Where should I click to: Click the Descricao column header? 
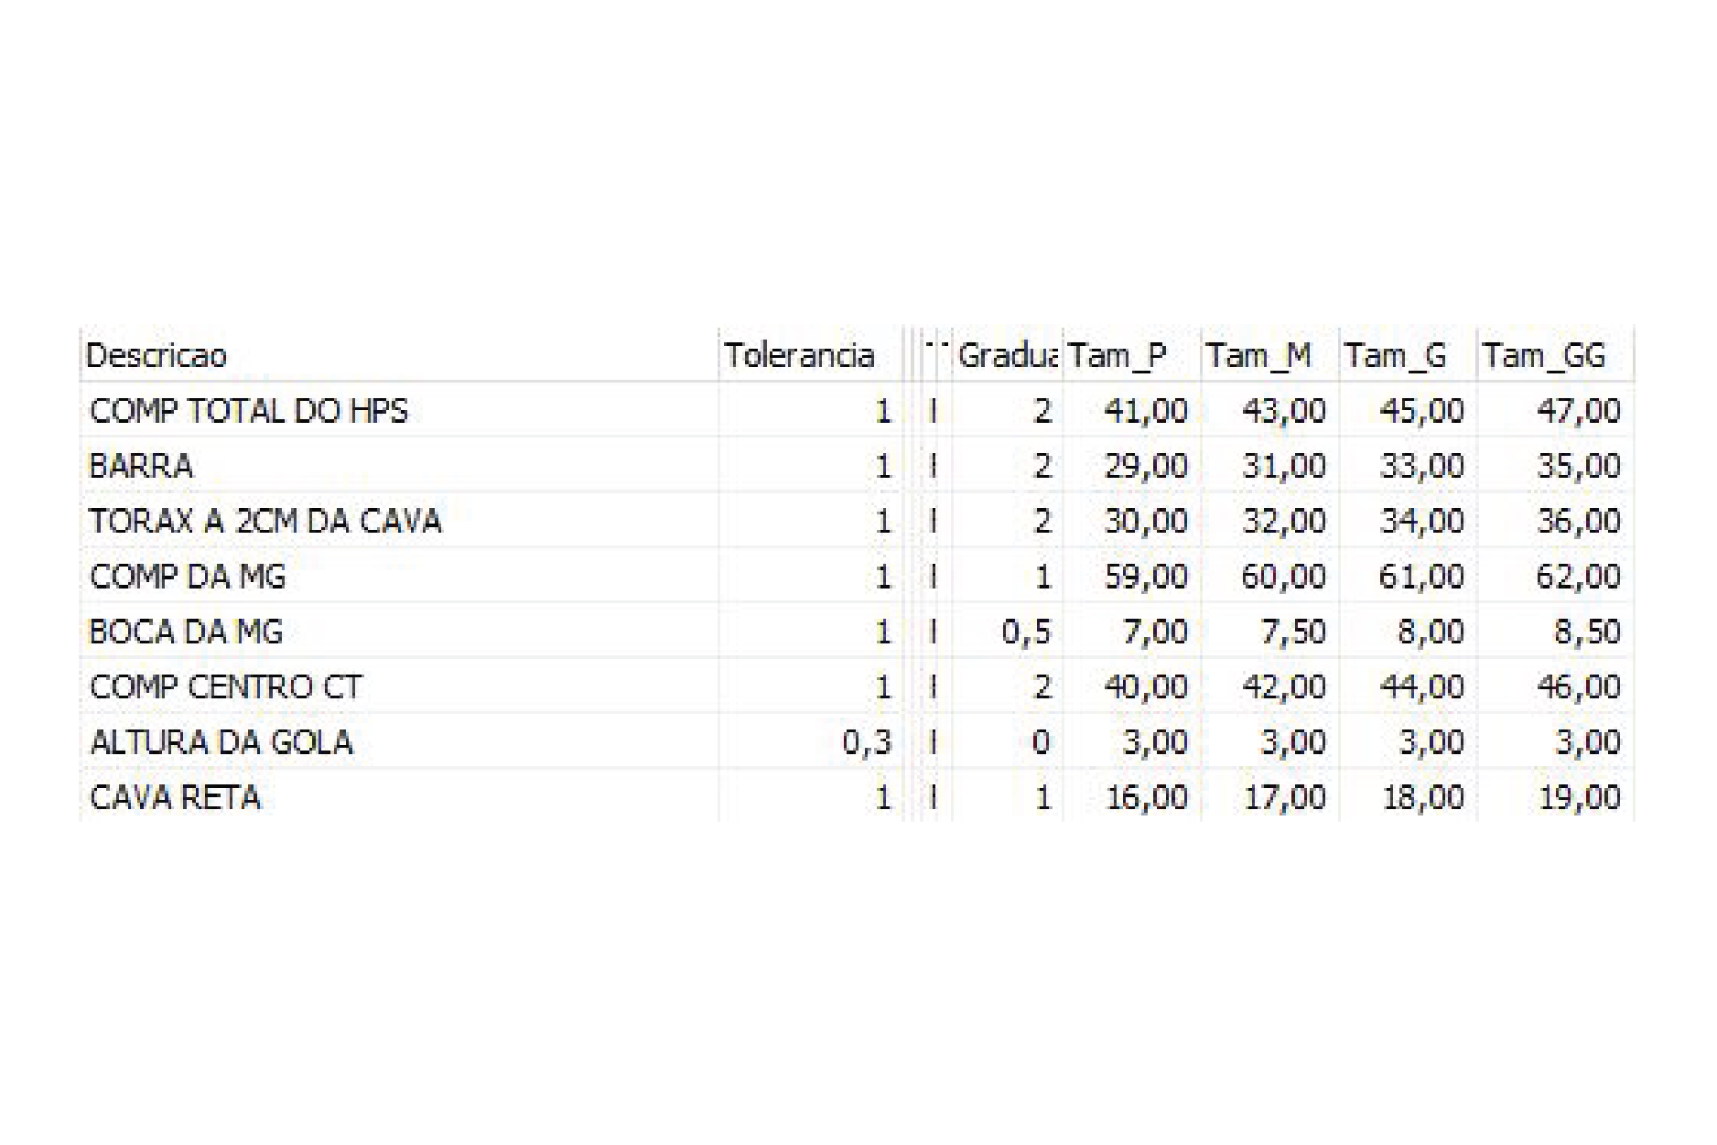click(399, 355)
